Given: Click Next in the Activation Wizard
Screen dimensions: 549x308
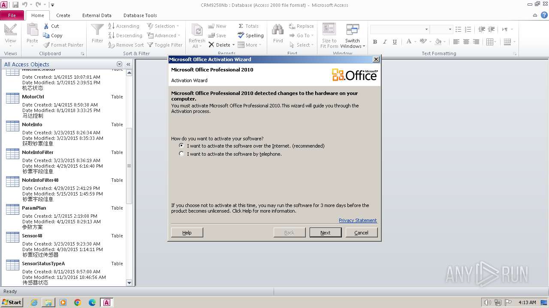Looking at the screenshot, I should tap(326, 232).
